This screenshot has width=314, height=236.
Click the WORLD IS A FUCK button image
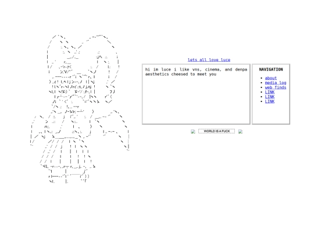(216, 131)
